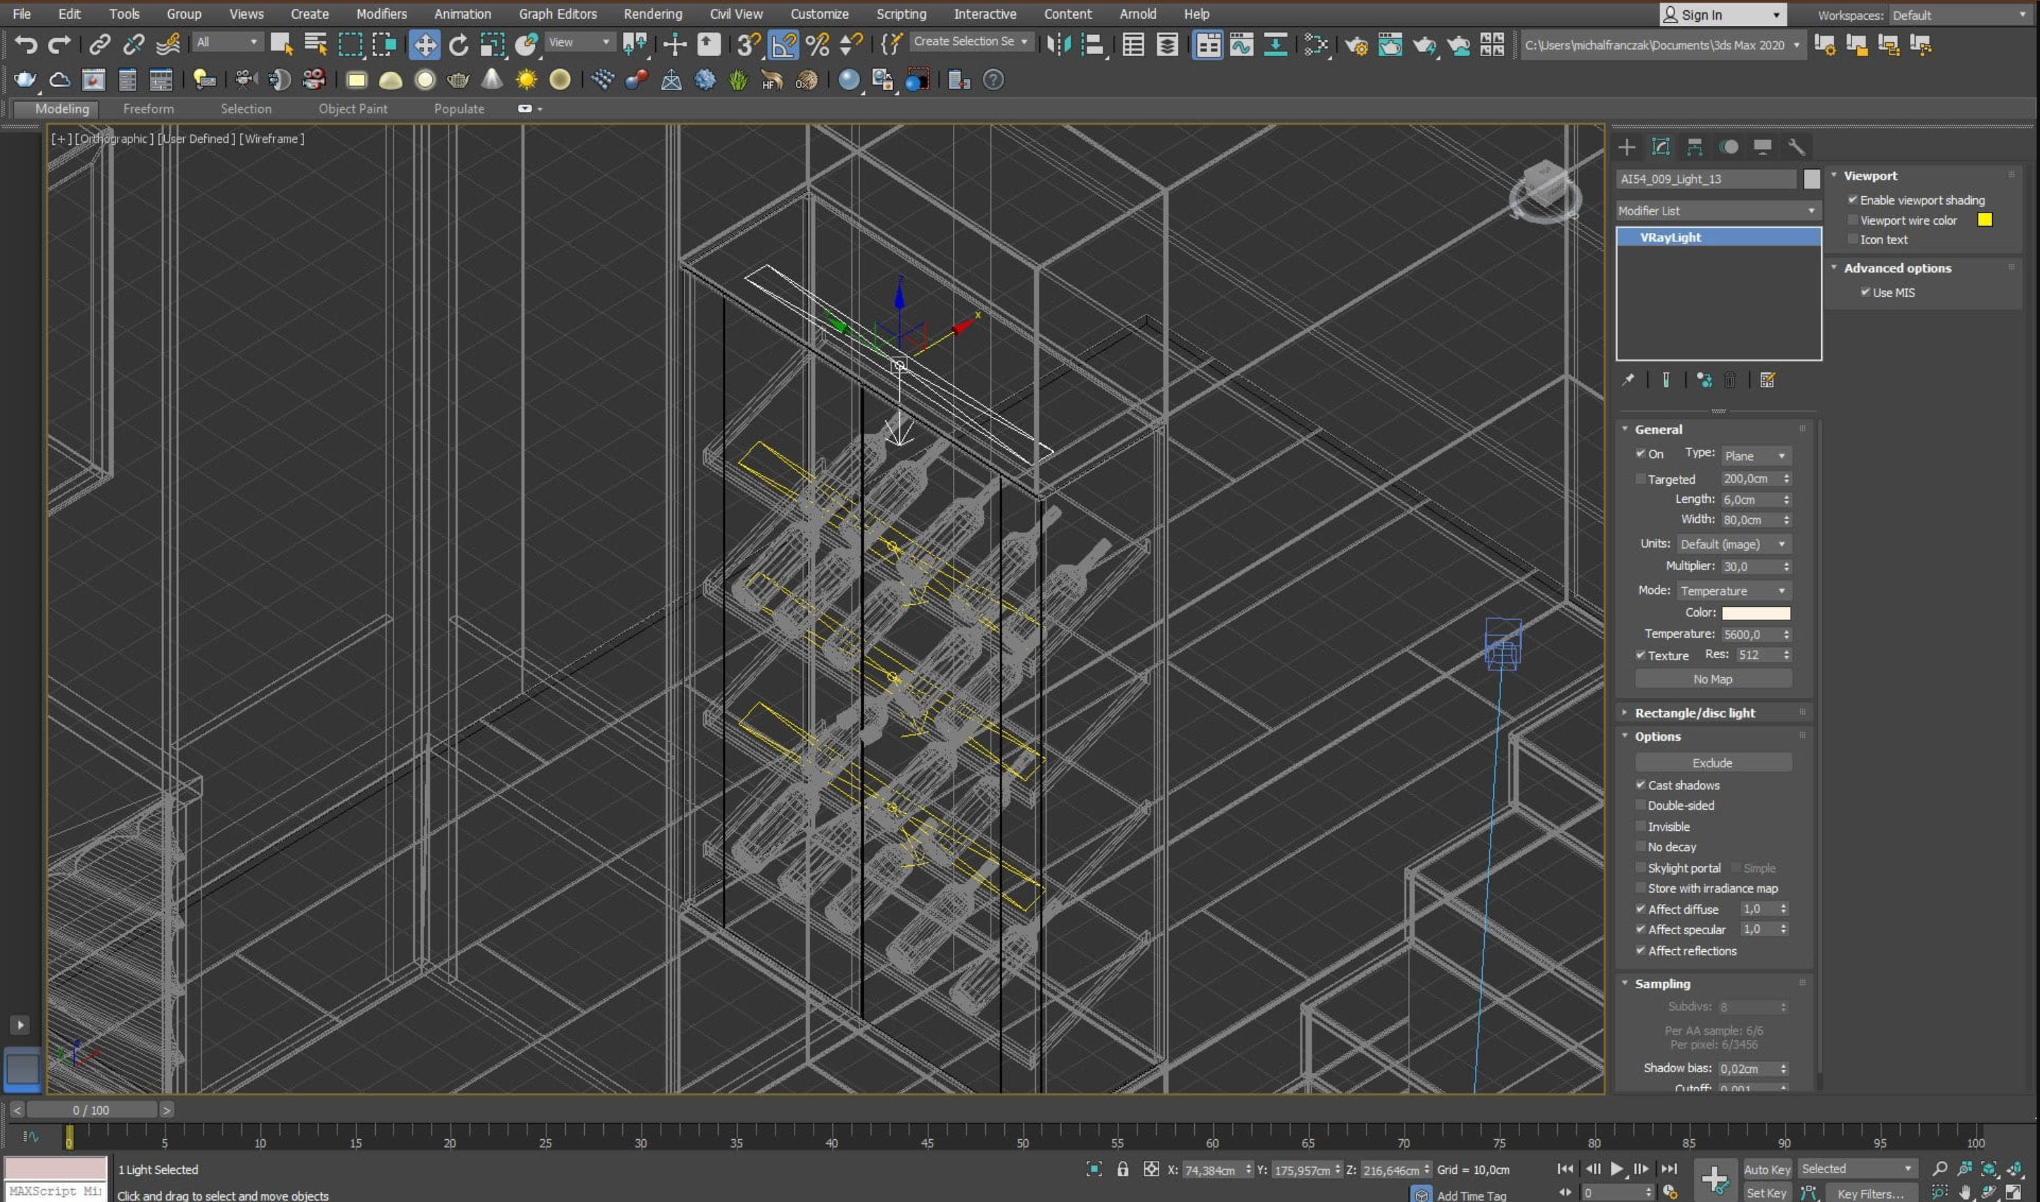Click the yellow Viewport wire color swatch
Image resolution: width=2040 pixels, height=1202 pixels.
pos(1984,220)
